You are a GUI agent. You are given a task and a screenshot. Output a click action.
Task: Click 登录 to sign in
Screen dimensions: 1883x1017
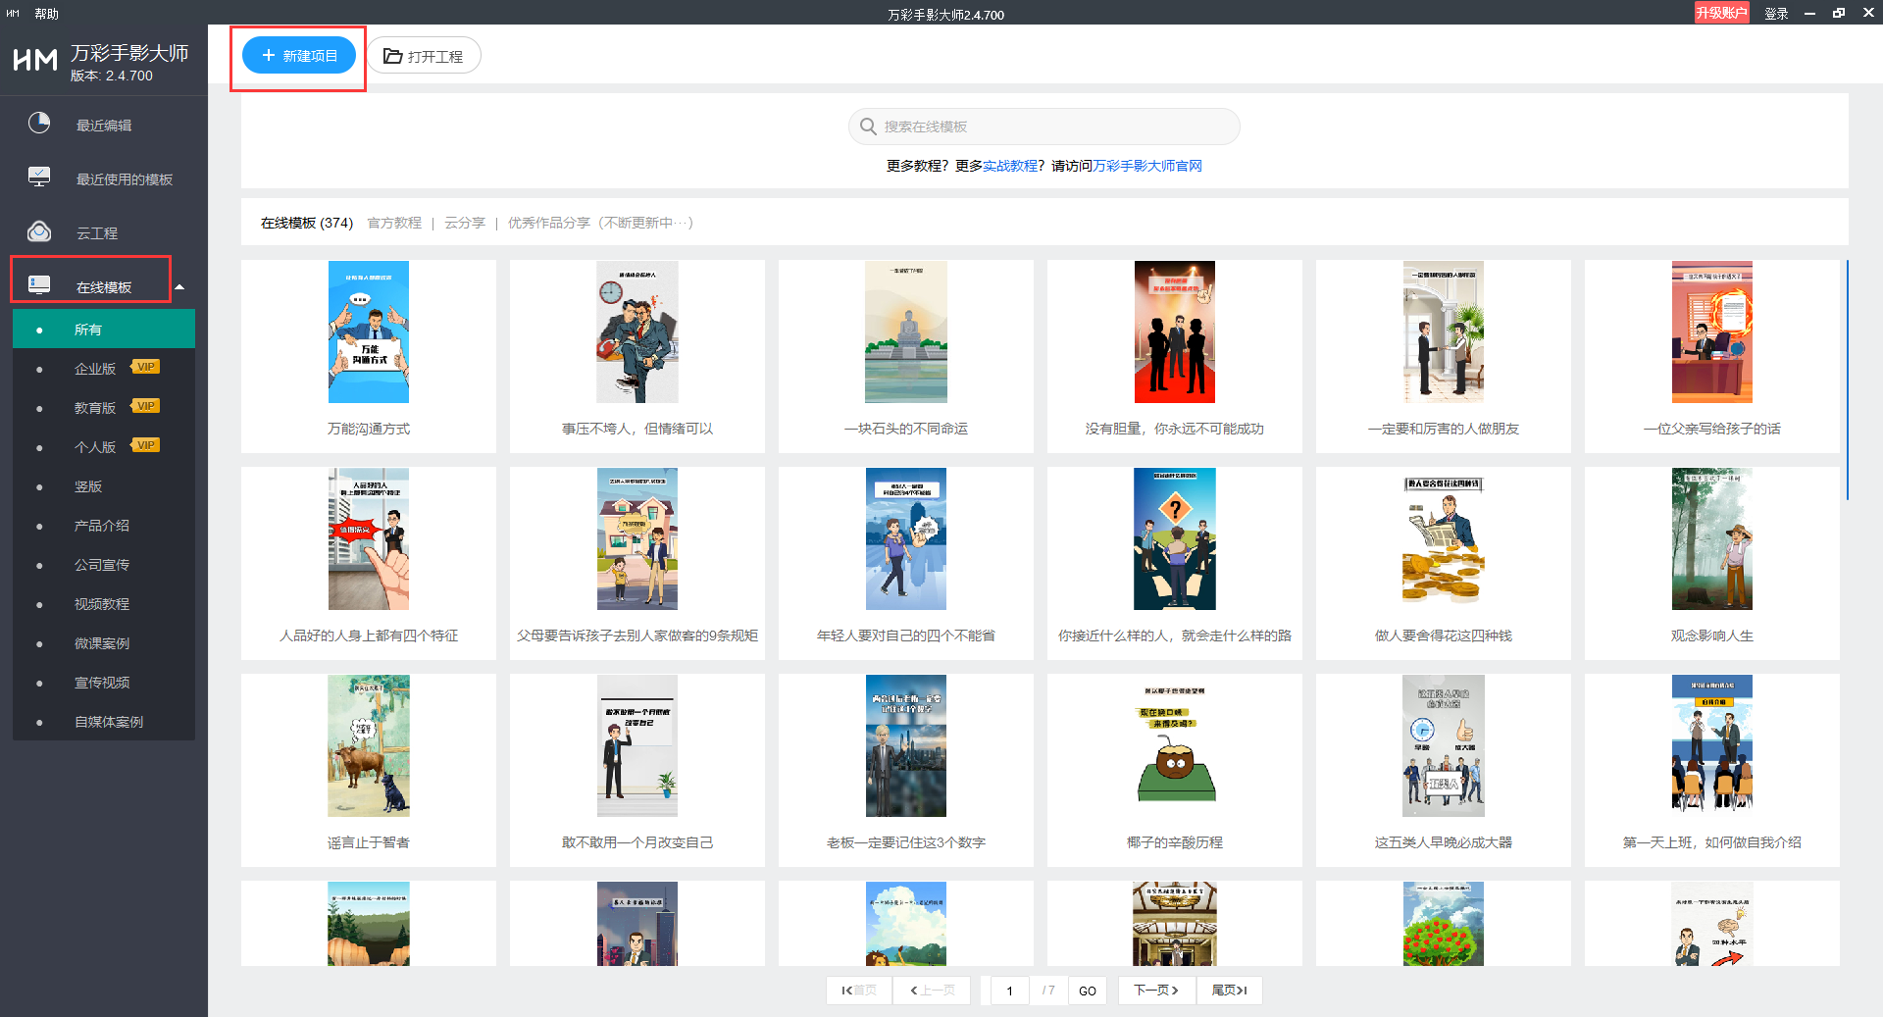pyautogui.click(x=1776, y=14)
